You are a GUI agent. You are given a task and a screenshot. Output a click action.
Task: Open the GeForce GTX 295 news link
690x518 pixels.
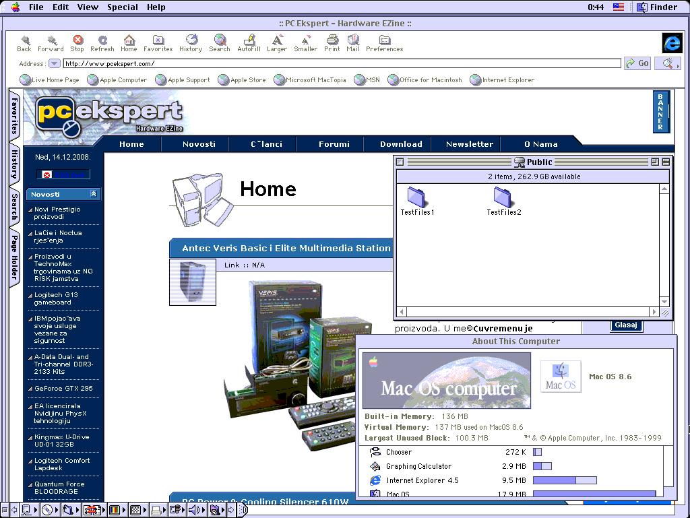[63, 389]
